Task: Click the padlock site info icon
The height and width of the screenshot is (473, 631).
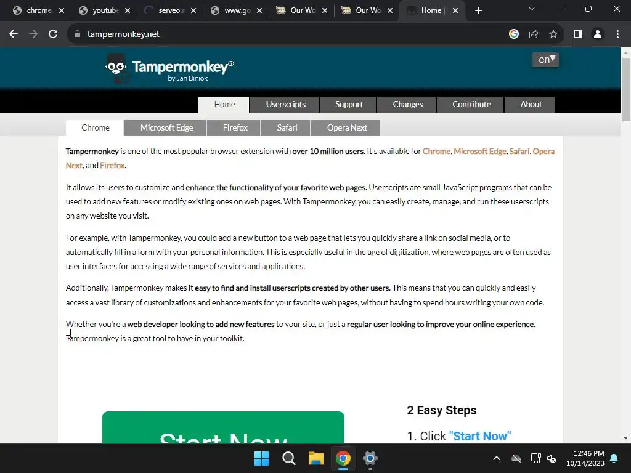Action: [78, 34]
